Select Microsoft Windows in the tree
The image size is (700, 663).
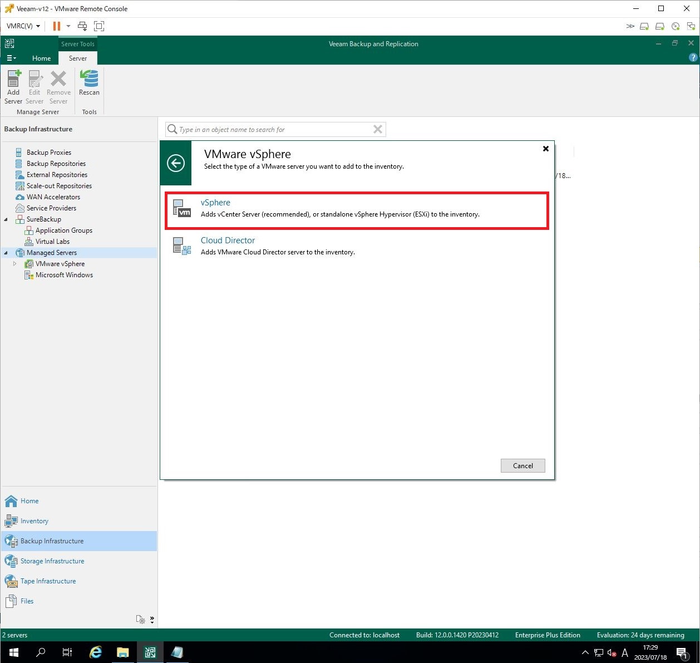tap(64, 275)
